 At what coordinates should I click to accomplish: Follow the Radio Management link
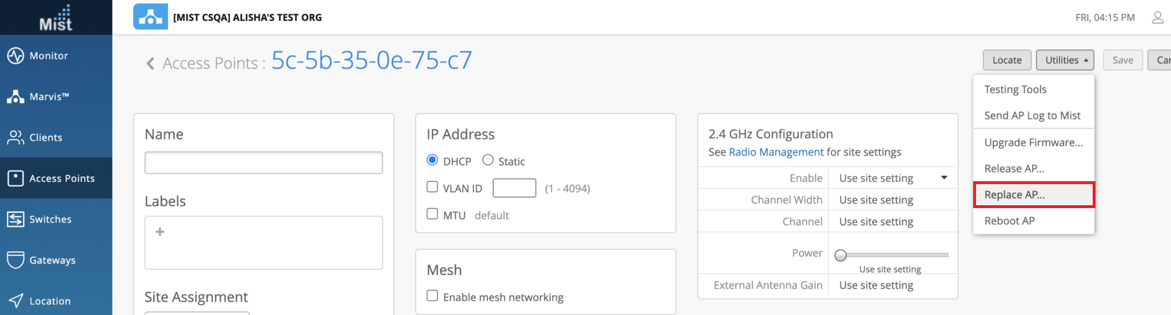click(x=776, y=152)
